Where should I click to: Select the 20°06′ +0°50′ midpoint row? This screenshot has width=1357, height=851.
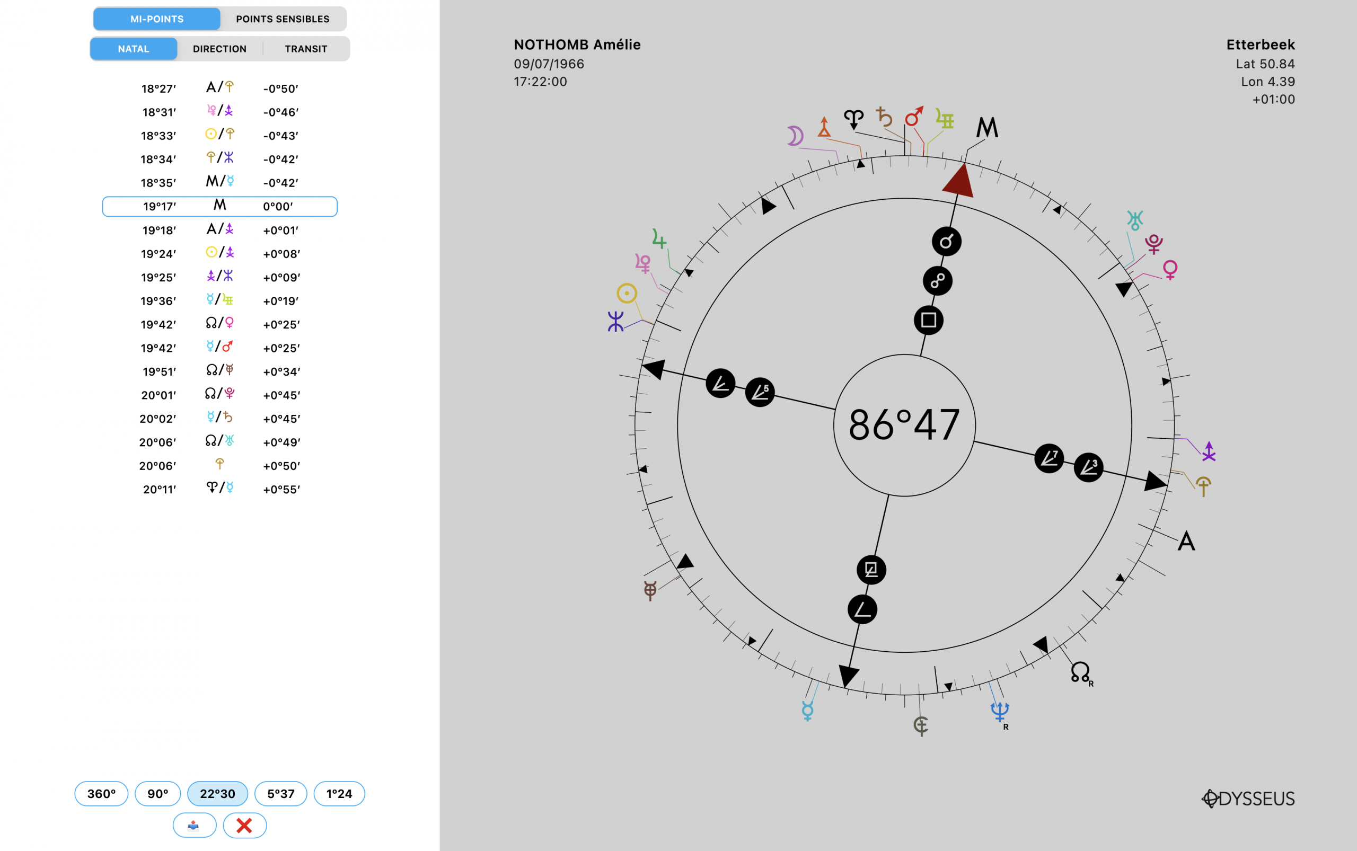pos(219,465)
